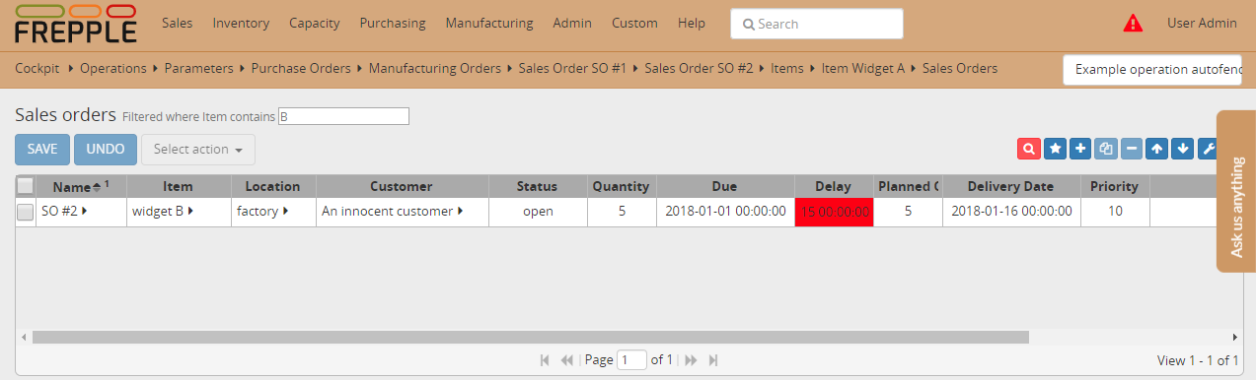Sort by the Quantity column header
The image size is (1256, 380).
pyautogui.click(x=621, y=186)
